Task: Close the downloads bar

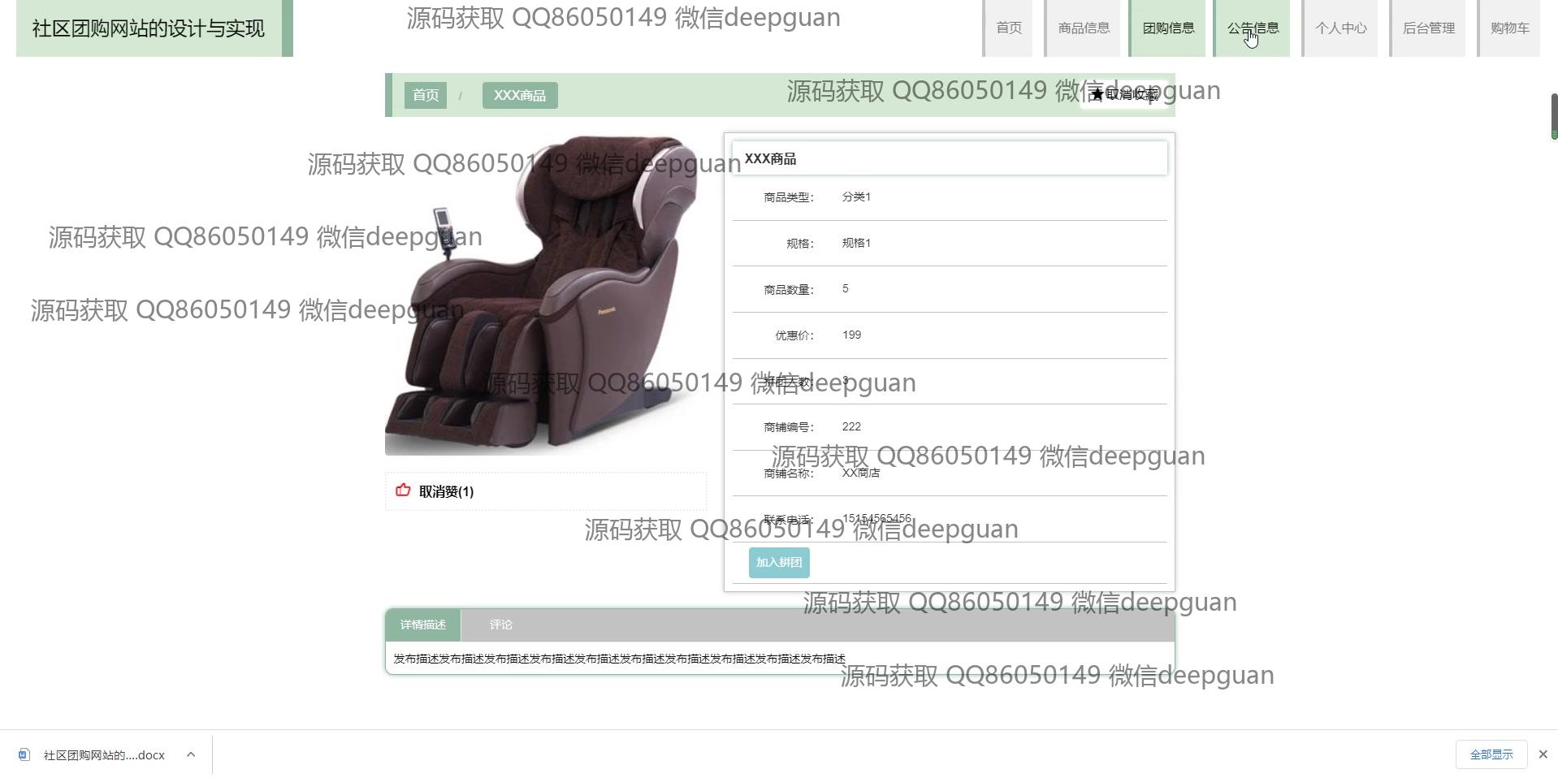Action: [1543, 754]
